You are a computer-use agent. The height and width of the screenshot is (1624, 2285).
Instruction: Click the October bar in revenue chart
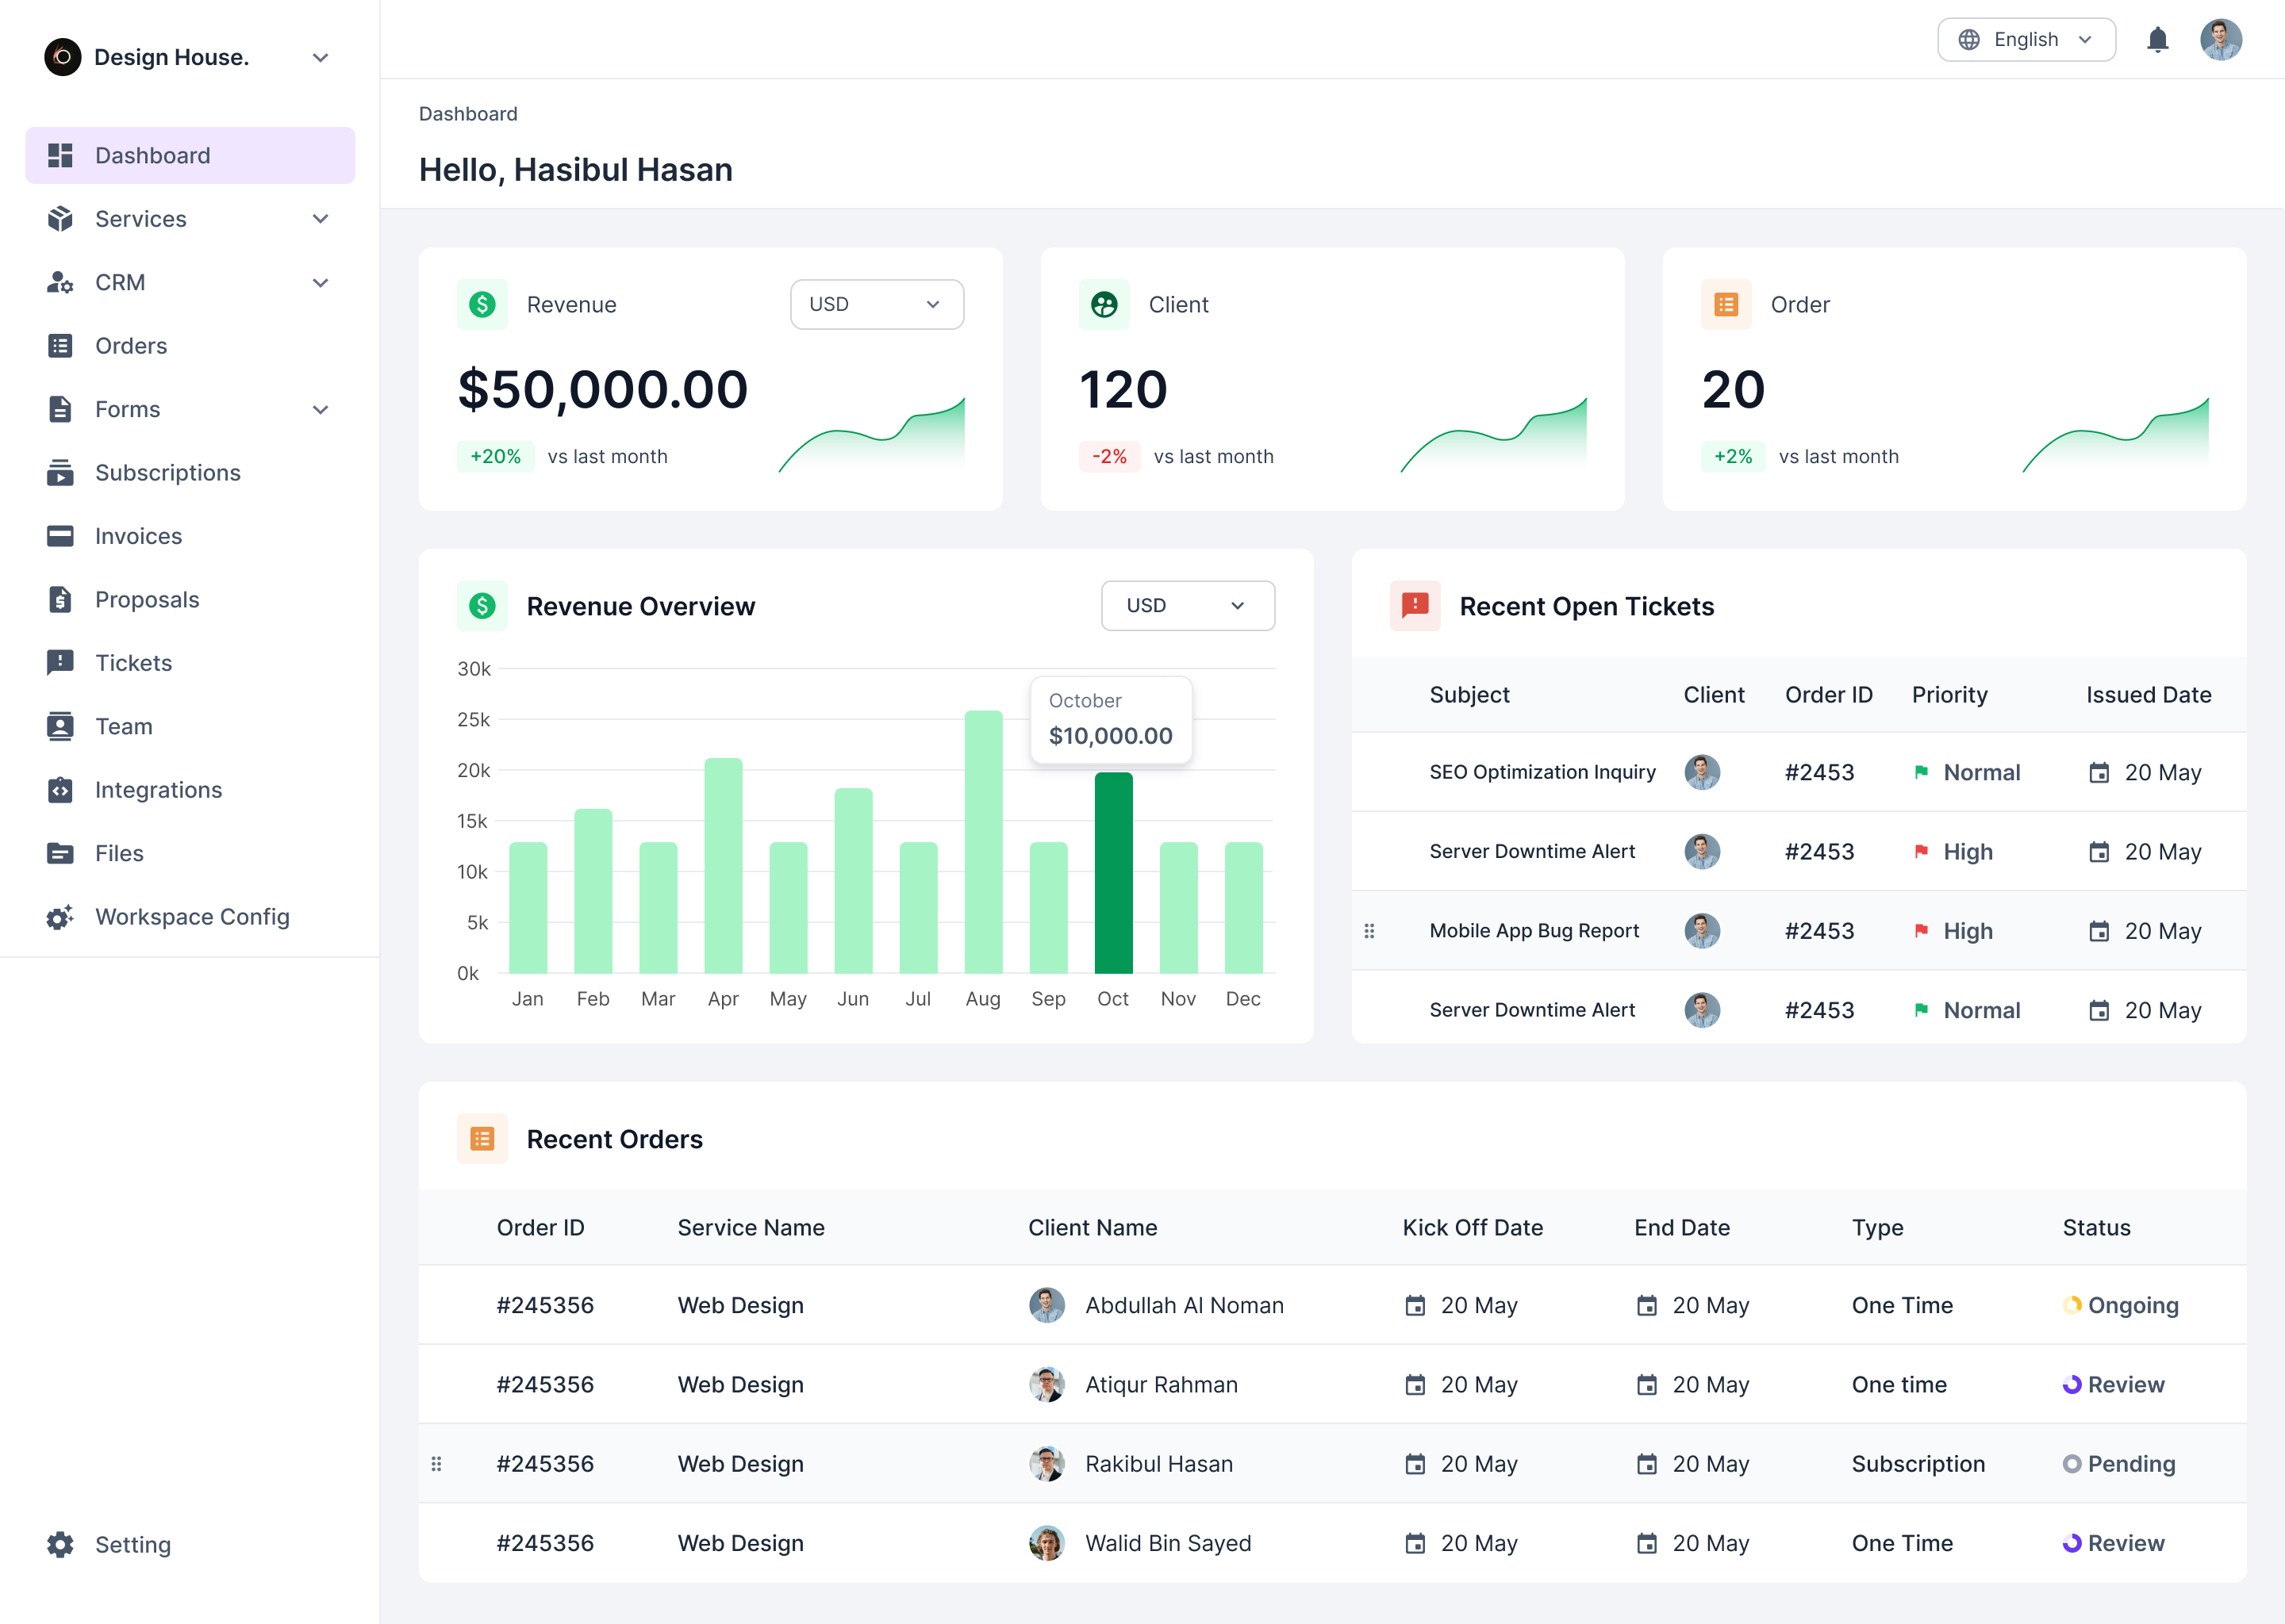click(x=1113, y=873)
